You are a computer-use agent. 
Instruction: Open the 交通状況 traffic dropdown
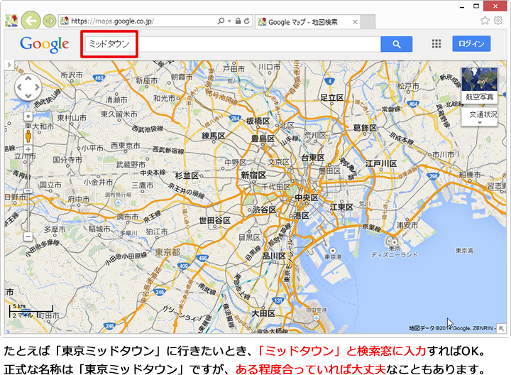click(480, 116)
